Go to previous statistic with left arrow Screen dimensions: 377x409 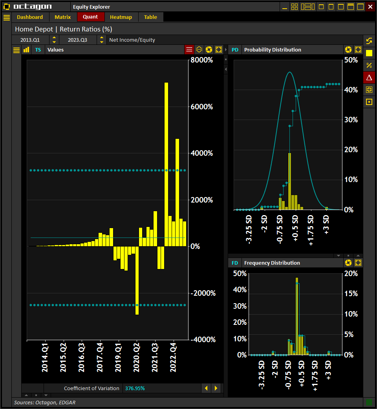tap(206, 388)
